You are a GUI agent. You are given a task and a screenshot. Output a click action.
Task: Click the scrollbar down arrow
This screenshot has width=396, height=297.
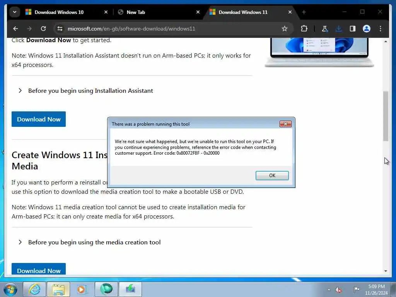[x=386, y=271]
